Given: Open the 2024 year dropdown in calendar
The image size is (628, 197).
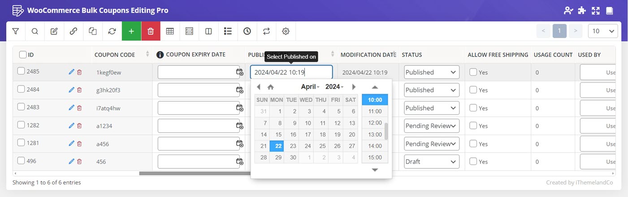Looking at the screenshot, I should coord(334,87).
